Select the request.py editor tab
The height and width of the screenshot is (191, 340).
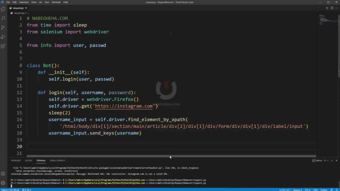tap(18, 8)
